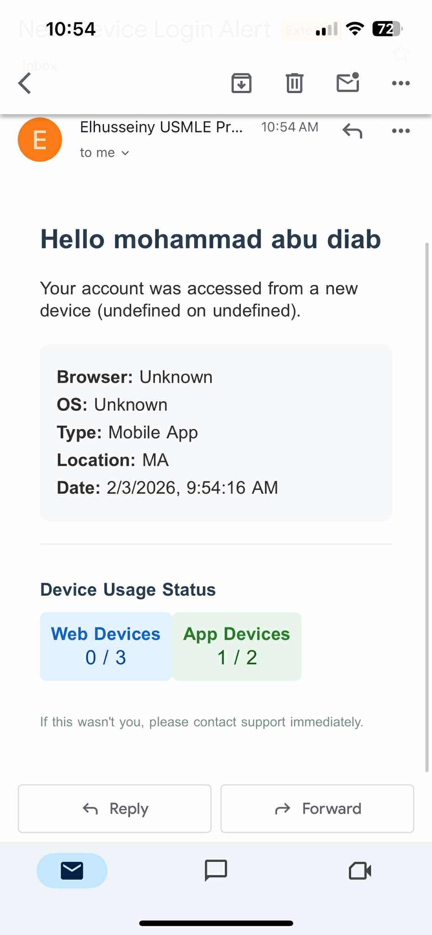Switch to the Mail tab
This screenshot has width=432, height=935.
click(x=72, y=870)
